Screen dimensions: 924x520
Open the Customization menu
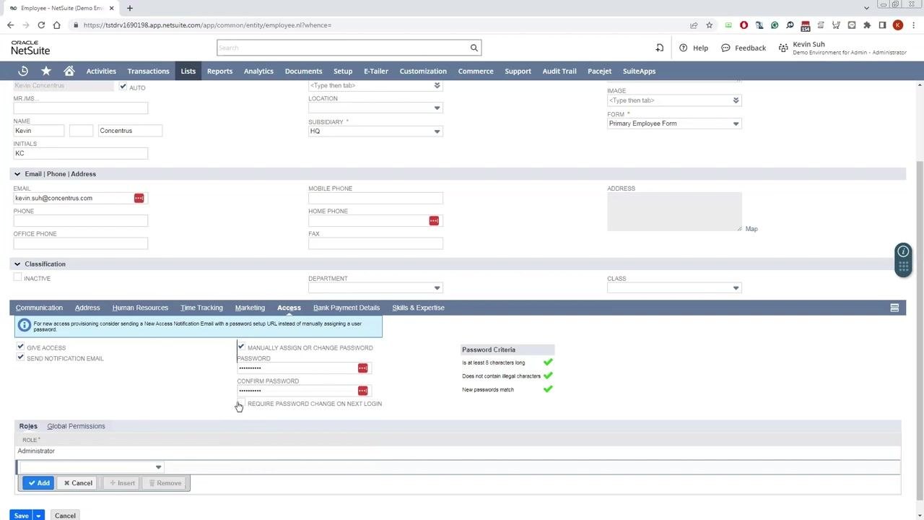423,71
